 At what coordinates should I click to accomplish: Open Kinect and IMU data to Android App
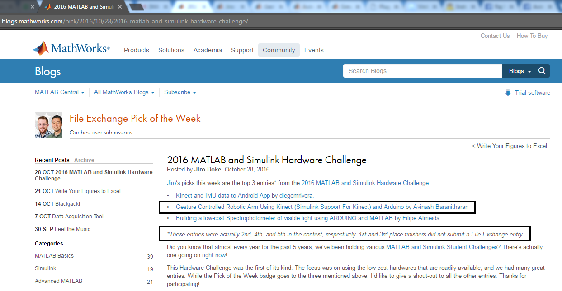(x=223, y=196)
